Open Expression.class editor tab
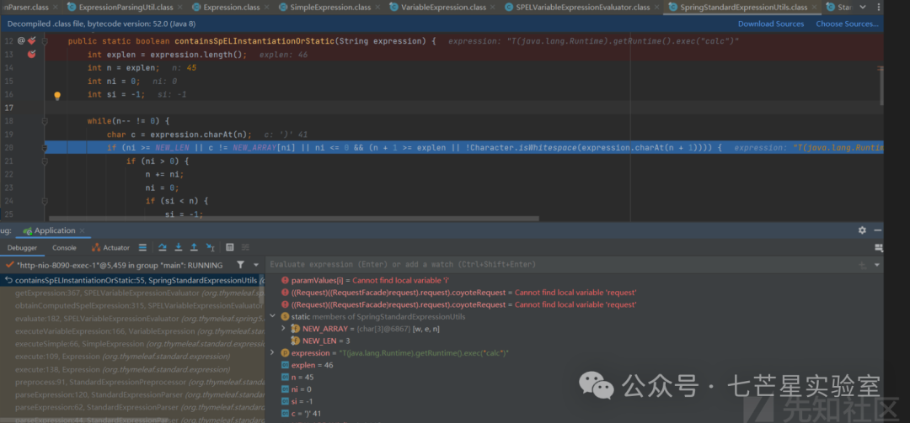Screen dimensions: 910x423 233,7
